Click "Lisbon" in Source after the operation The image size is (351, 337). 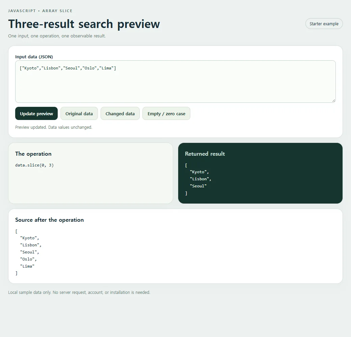(x=30, y=245)
